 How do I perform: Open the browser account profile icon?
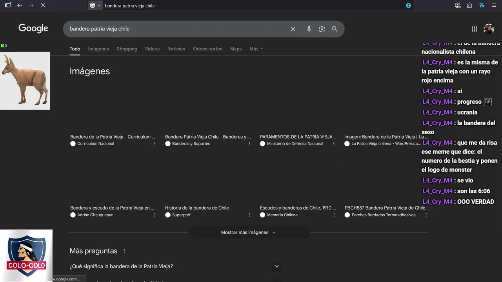(x=458, y=5)
